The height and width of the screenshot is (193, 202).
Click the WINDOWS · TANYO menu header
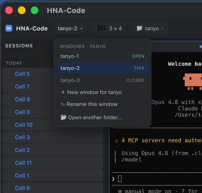(x=83, y=46)
